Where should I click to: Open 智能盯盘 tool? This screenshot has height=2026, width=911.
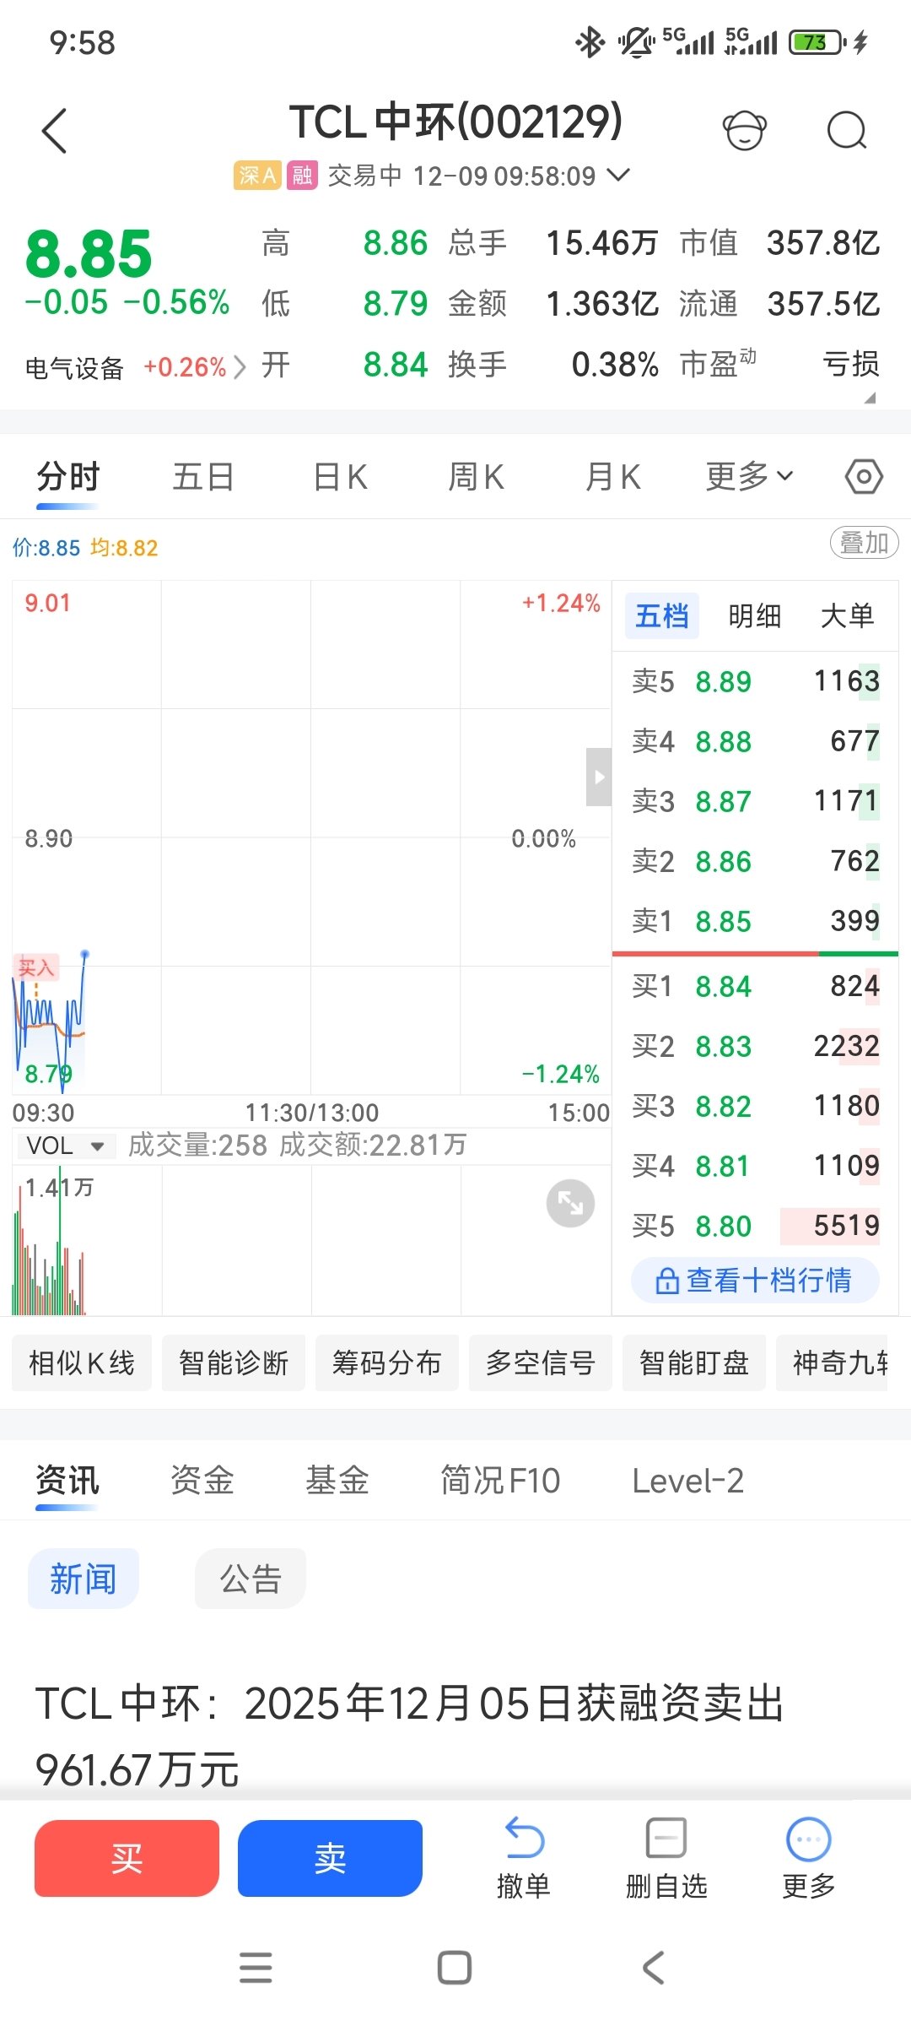(x=694, y=1362)
